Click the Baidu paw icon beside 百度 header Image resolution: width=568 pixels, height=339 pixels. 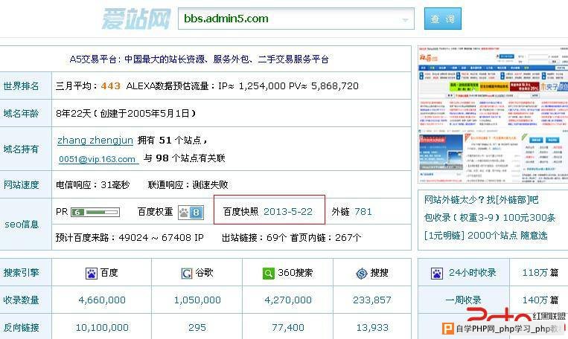click(92, 273)
